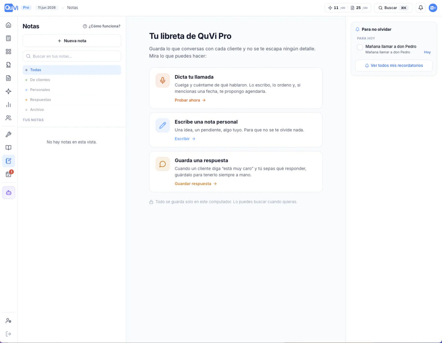Click the Escribir link
Image resolution: width=442 pixels, height=343 pixels.
click(185, 139)
